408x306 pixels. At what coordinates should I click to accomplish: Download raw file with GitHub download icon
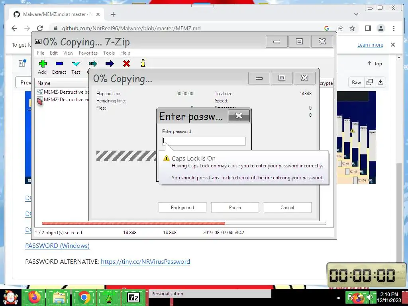click(381, 82)
